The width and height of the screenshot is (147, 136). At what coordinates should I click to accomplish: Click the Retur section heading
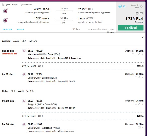coord(5,91)
